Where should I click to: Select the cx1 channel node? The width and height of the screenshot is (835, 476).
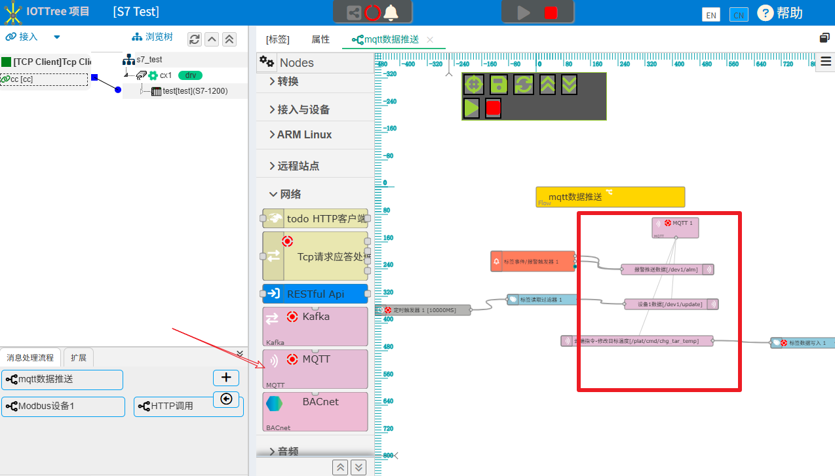point(166,75)
